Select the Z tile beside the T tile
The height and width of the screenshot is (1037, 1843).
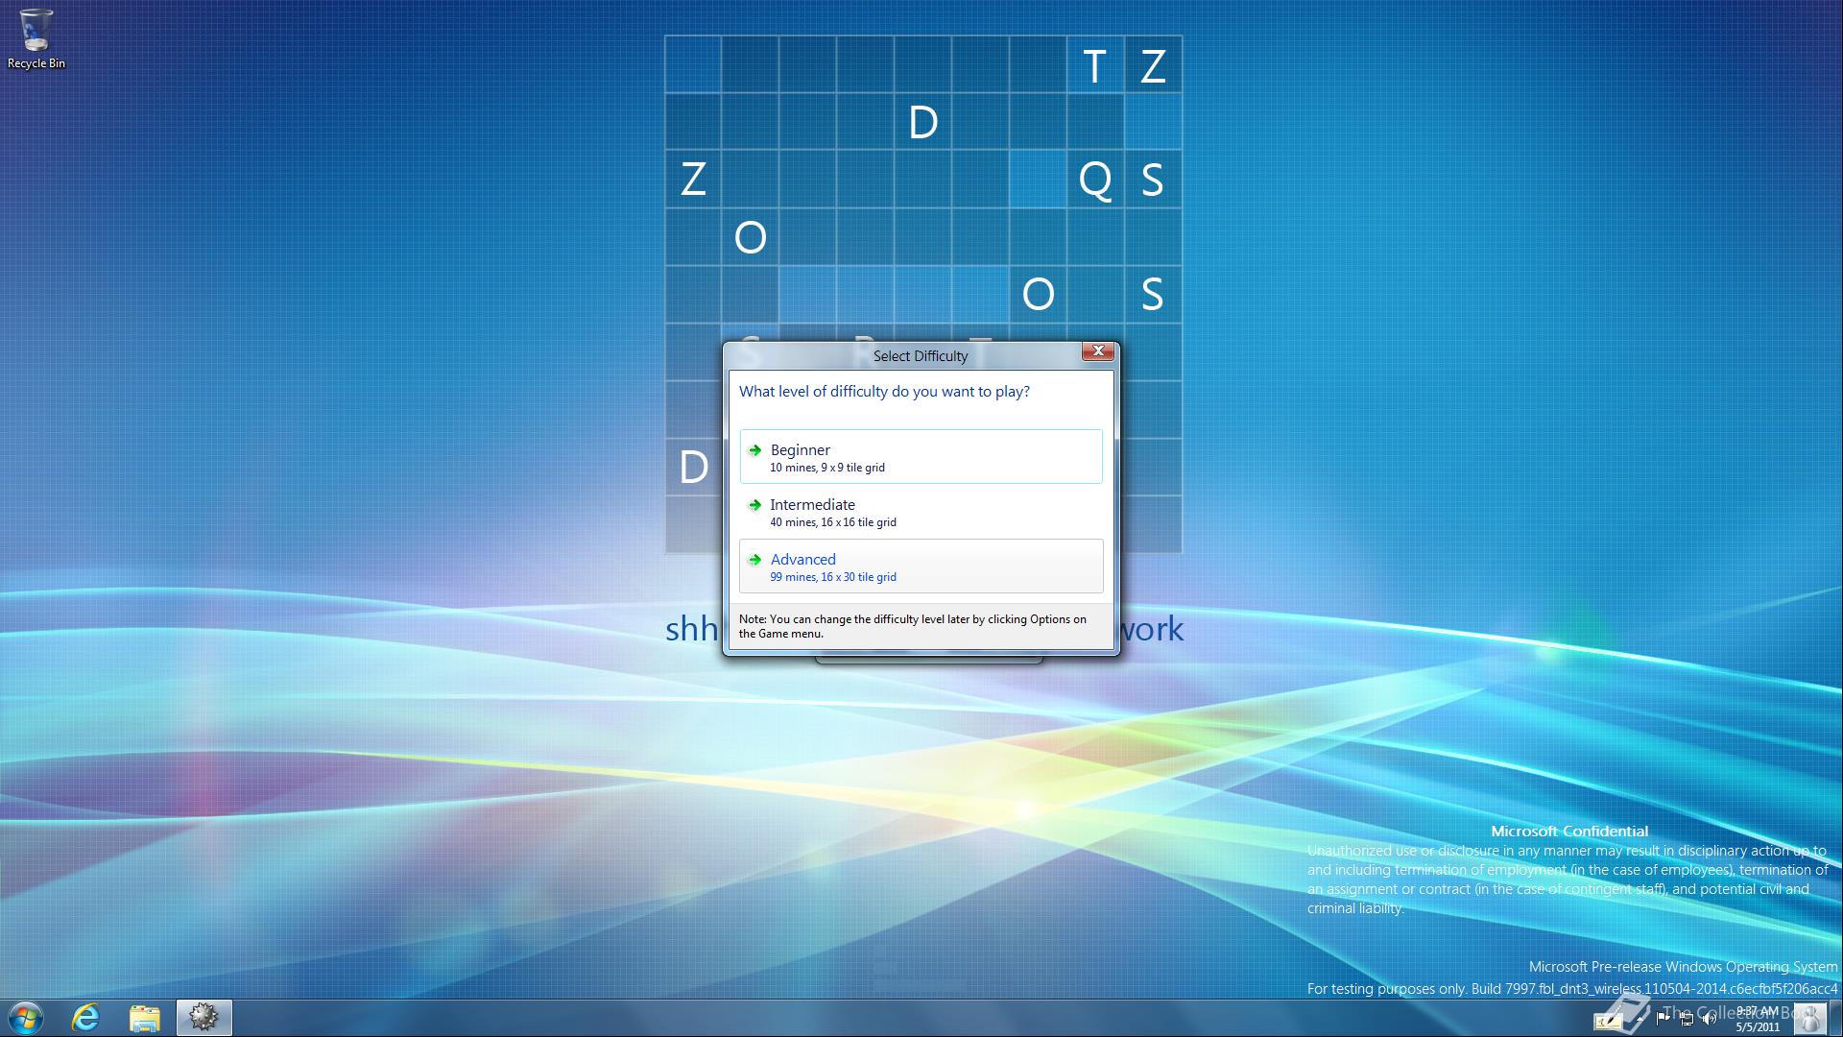click(1152, 65)
